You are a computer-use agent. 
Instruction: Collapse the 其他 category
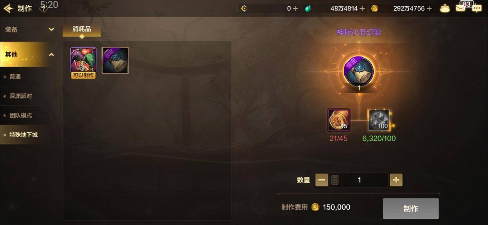[29, 55]
